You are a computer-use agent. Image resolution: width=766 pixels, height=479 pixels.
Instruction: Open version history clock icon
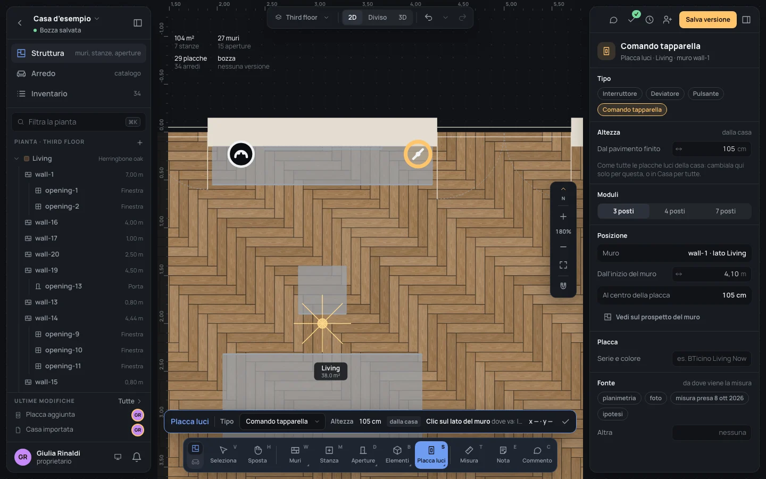650,20
